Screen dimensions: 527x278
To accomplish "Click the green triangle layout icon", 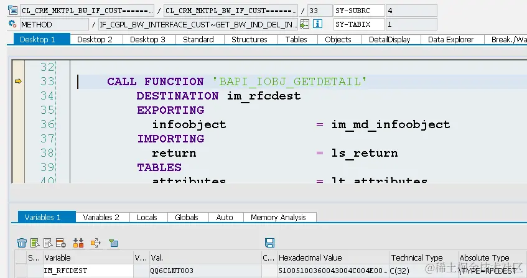I will pyautogui.click(x=113, y=243).
